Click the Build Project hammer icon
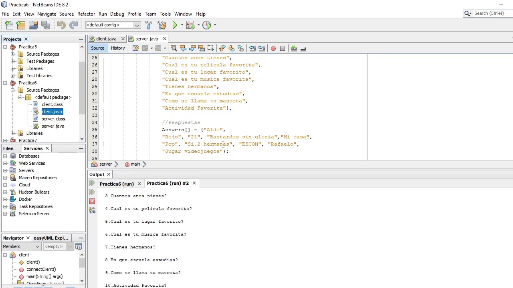The width and height of the screenshot is (513, 288). tap(149, 25)
